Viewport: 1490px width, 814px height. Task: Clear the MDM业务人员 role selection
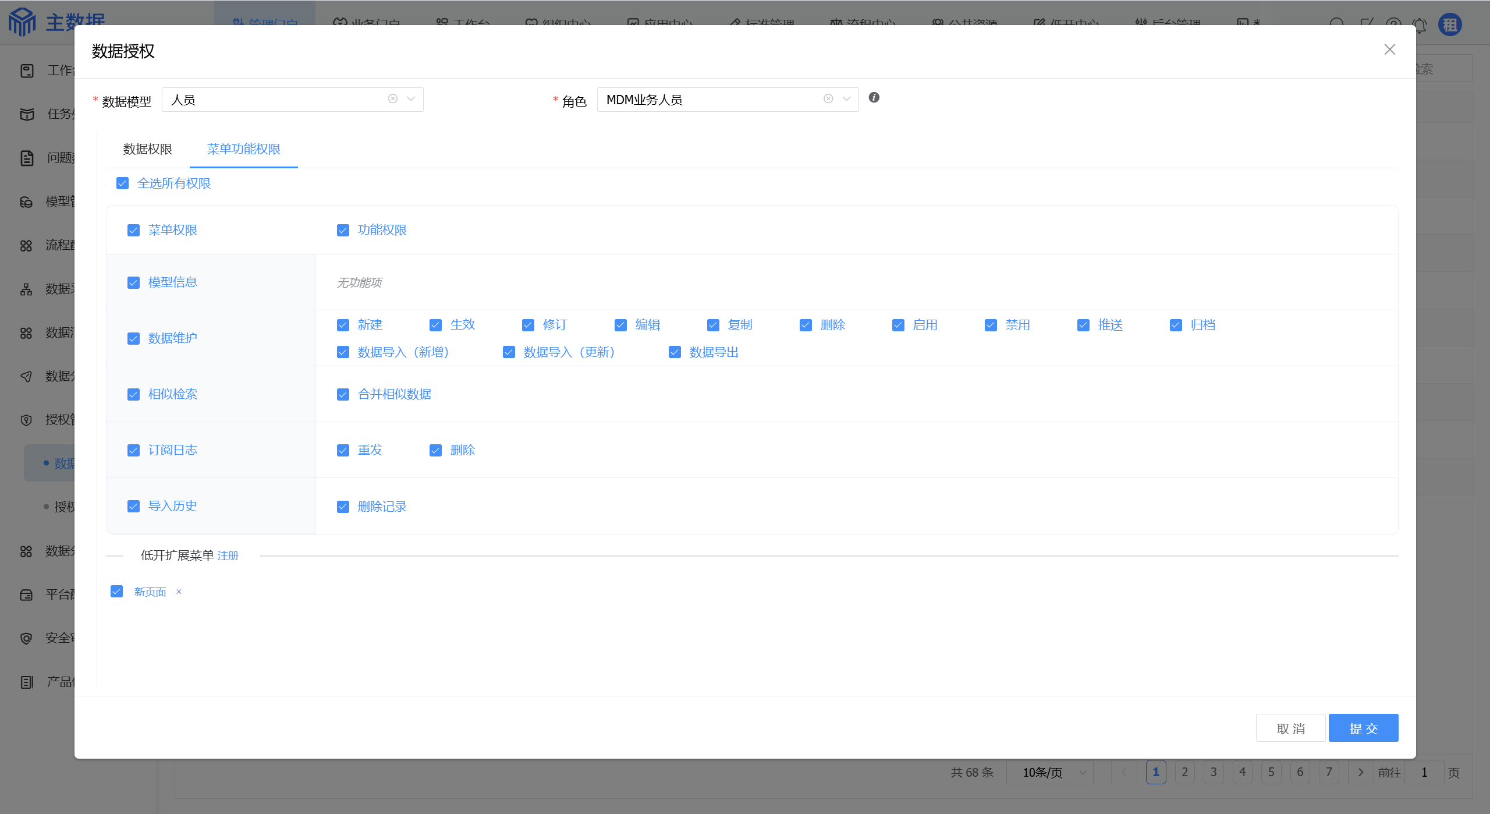(x=828, y=99)
